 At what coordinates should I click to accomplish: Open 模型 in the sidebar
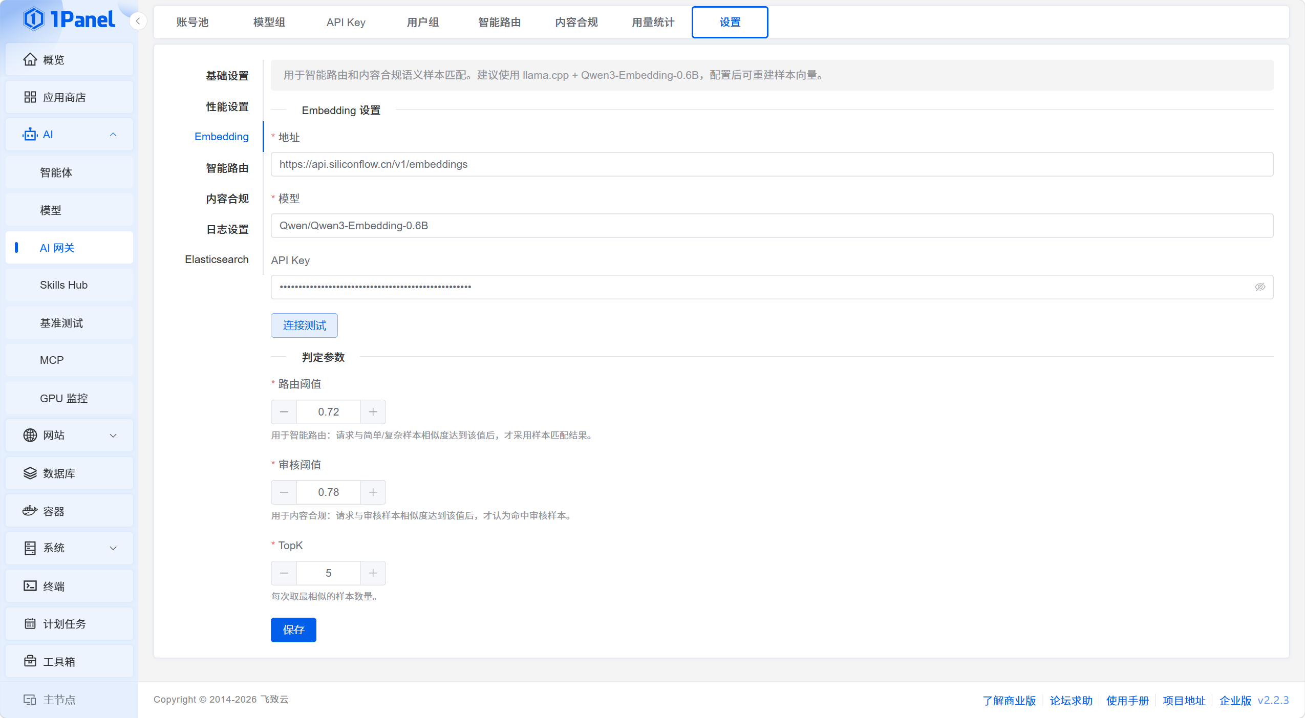click(x=69, y=210)
